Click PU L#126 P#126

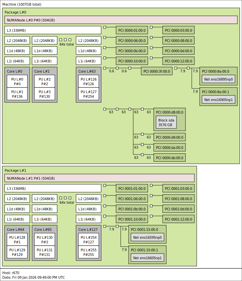coord(89,81)
